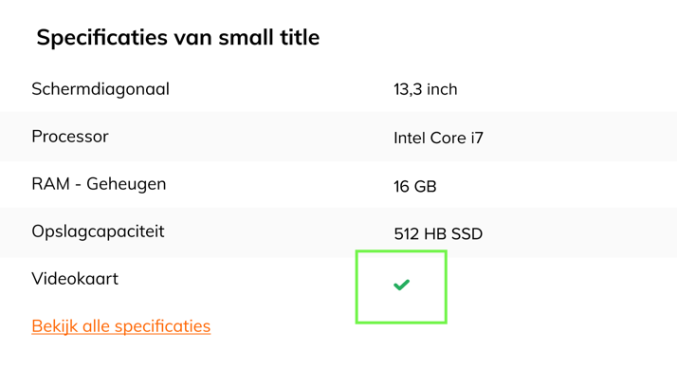677x370 pixels.
Task: Click the word 'Geheugen' in memory label
Action: tap(126, 185)
